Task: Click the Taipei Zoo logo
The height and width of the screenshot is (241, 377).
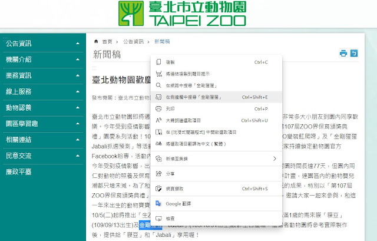Action: pos(182,14)
